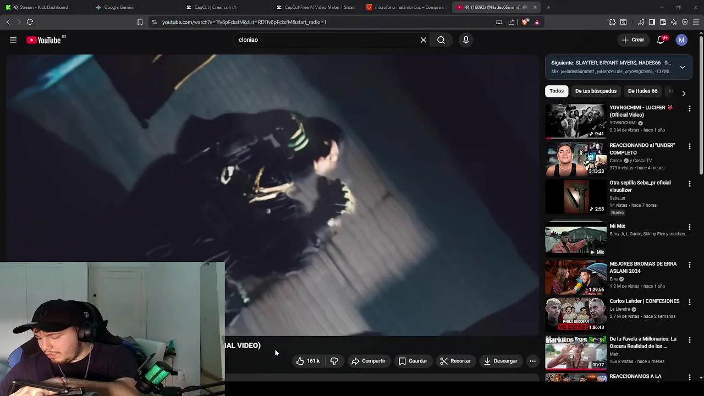The width and height of the screenshot is (704, 396).
Task: Click the Crear button
Action: (633, 40)
